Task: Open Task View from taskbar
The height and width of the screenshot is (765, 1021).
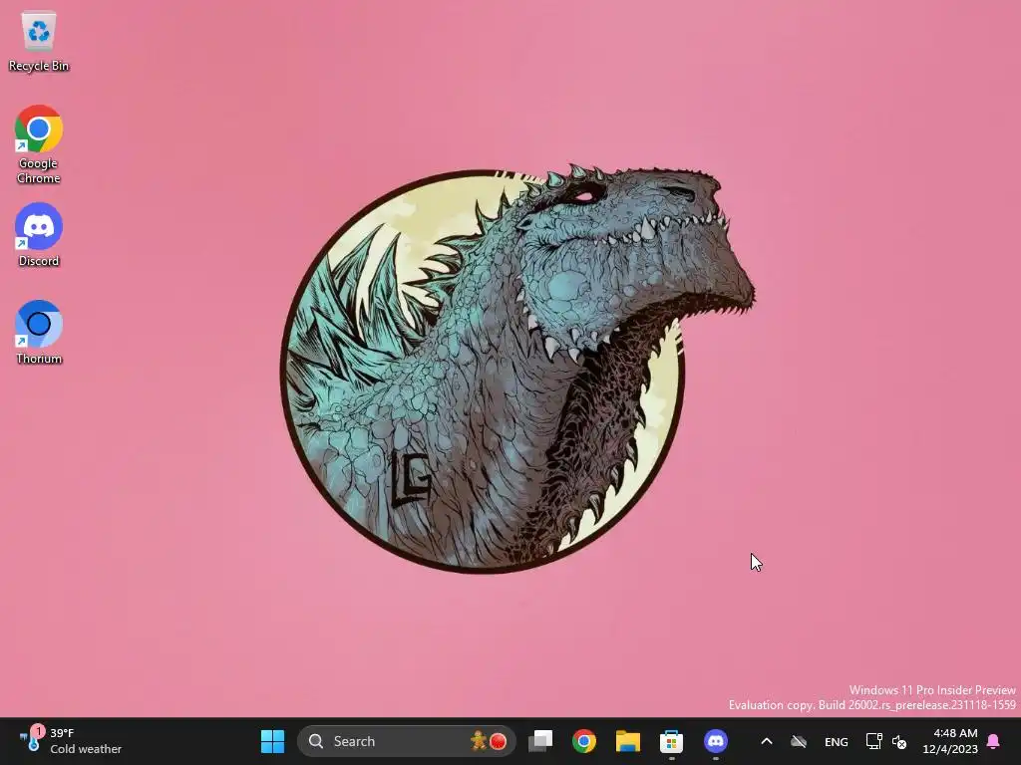Action: 540,741
